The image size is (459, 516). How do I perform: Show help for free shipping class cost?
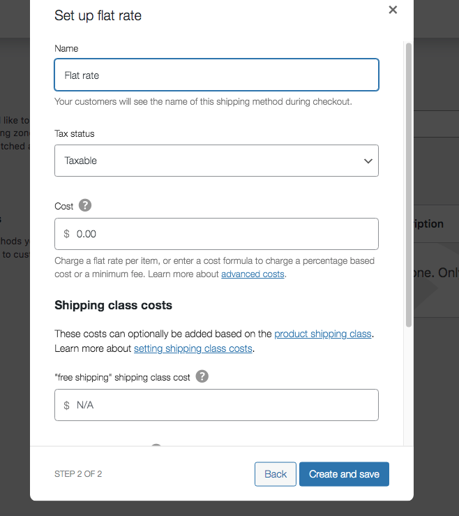point(202,376)
